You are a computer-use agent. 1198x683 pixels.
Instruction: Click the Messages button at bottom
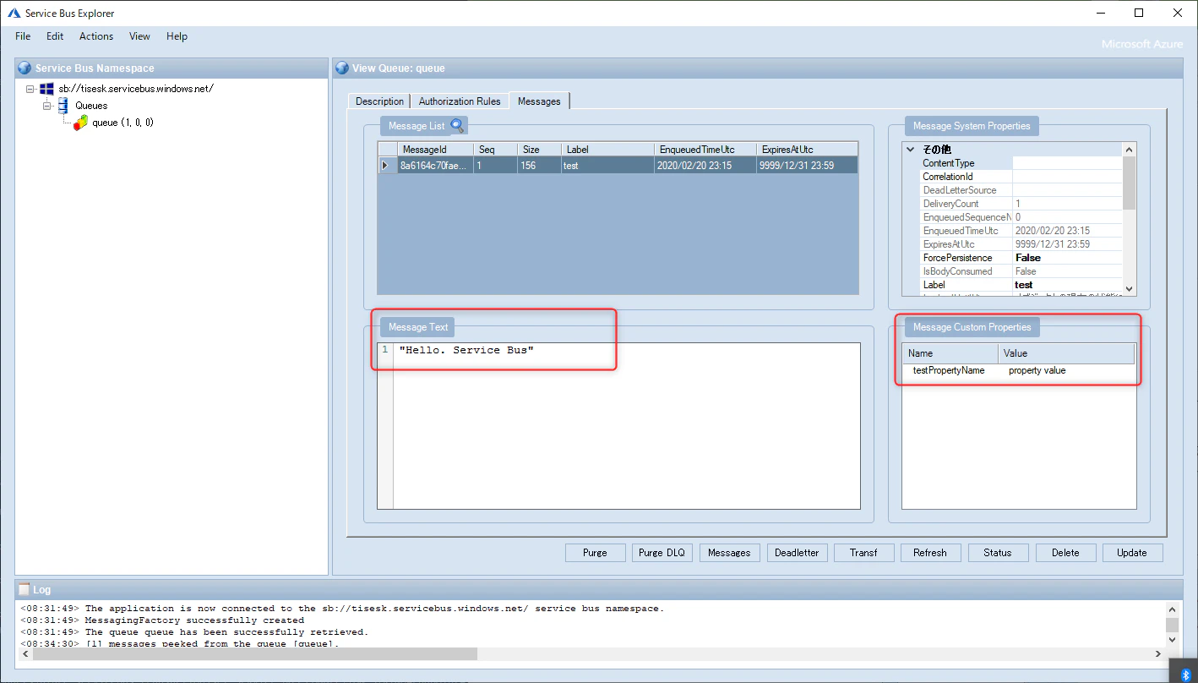(729, 553)
